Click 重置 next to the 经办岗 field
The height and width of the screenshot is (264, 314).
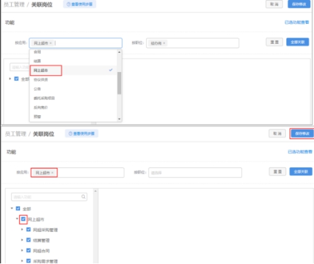(274, 42)
